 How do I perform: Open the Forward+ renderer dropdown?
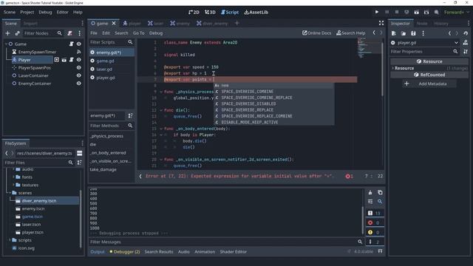pos(457,12)
